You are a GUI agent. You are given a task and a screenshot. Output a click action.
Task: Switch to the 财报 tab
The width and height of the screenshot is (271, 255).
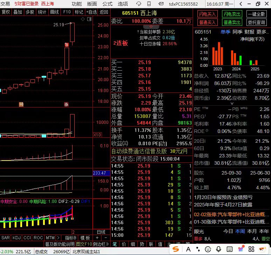[x=249, y=32]
